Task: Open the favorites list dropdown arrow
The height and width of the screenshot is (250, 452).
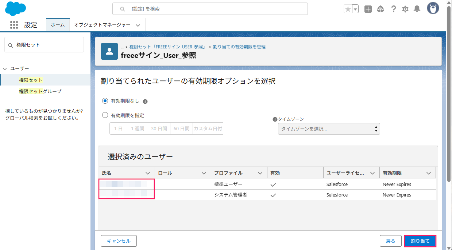Action: (355, 9)
